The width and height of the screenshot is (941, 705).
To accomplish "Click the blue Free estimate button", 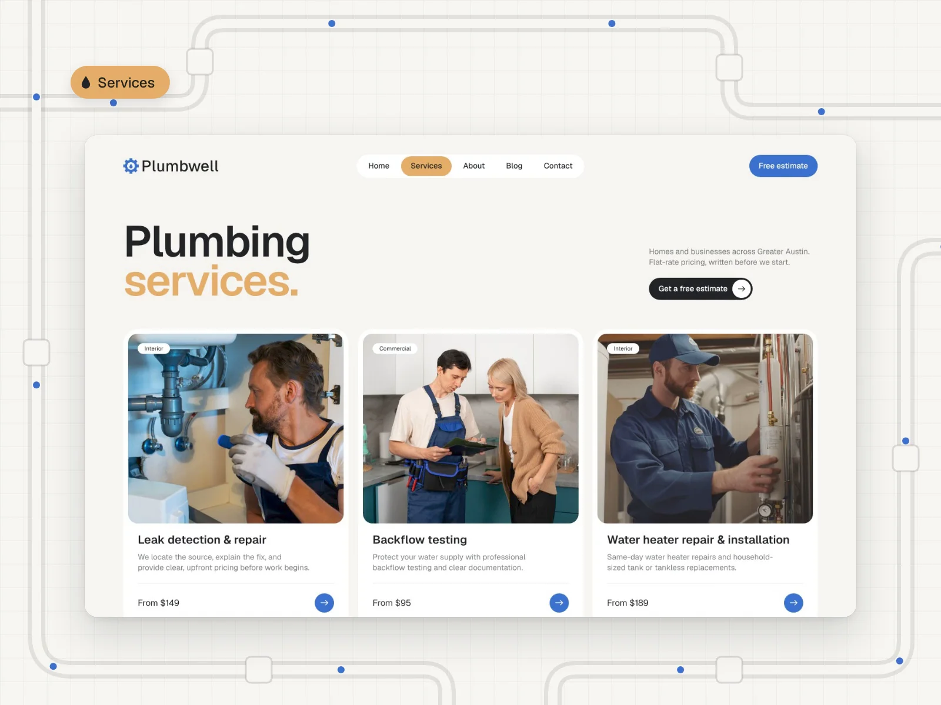I will pyautogui.click(x=783, y=166).
